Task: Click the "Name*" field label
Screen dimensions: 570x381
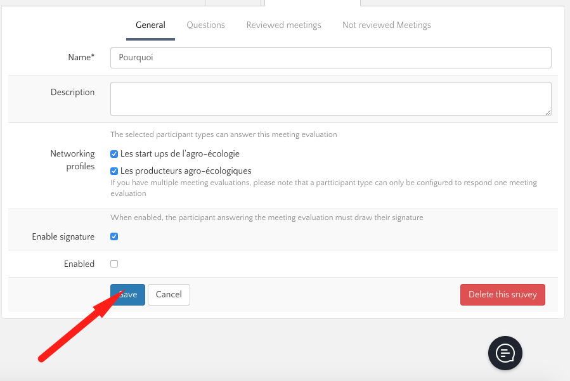Action: pyautogui.click(x=81, y=58)
